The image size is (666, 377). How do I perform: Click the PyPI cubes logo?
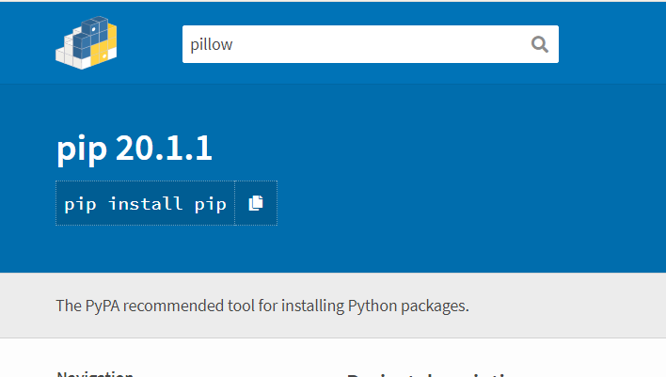pos(86,43)
